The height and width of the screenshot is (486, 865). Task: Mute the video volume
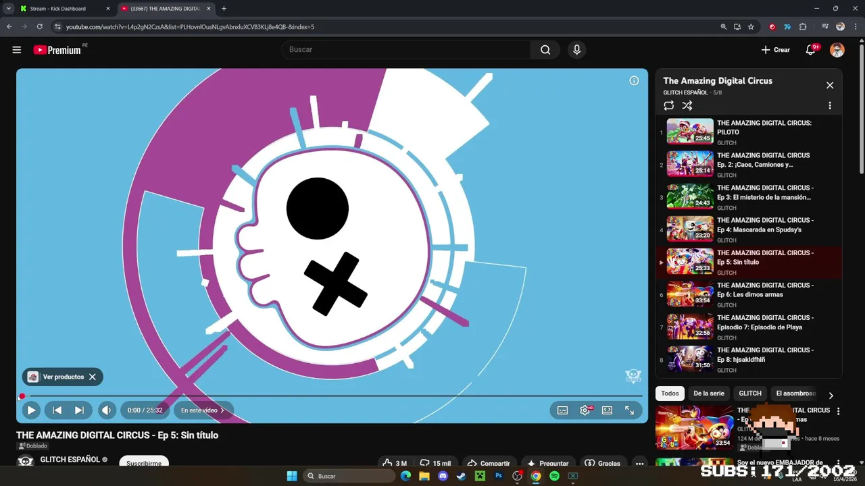point(107,410)
